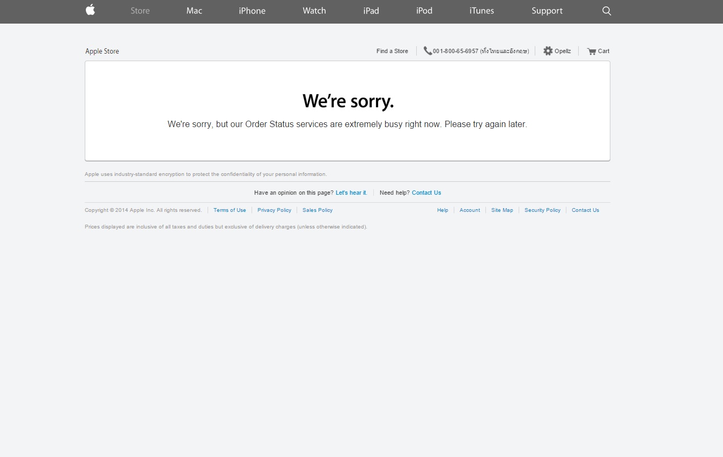Image resolution: width=723 pixels, height=457 pixels.
Task: Open the Find a Store link
Action: 392,51
